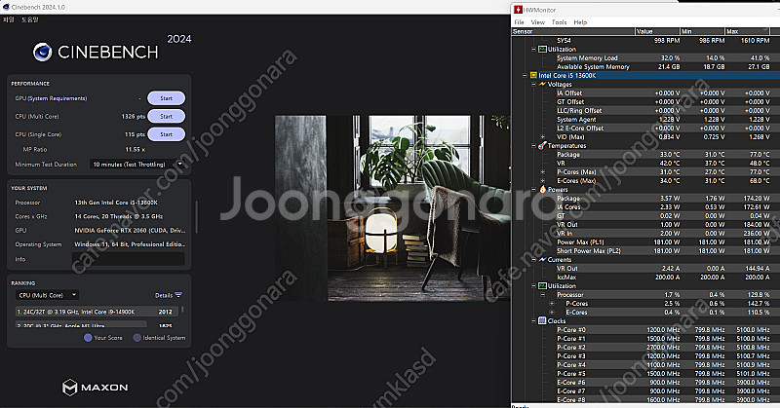The image size is (780, 408).
Task: Click the Voltages lightning bolt icon
Action: (541, 84)
